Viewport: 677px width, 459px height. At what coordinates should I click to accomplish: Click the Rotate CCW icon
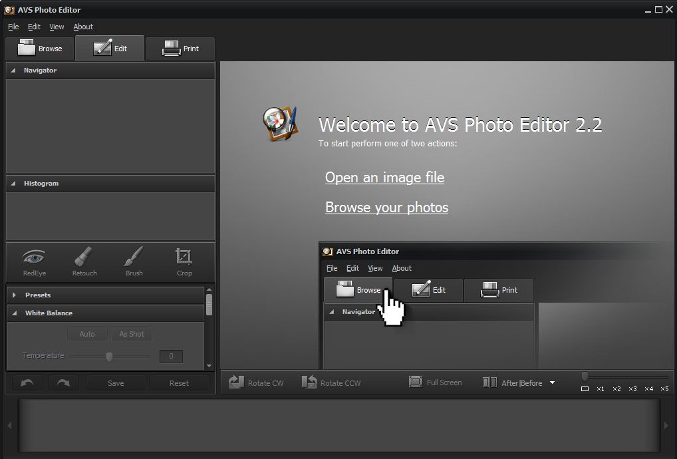click(309, 382)
